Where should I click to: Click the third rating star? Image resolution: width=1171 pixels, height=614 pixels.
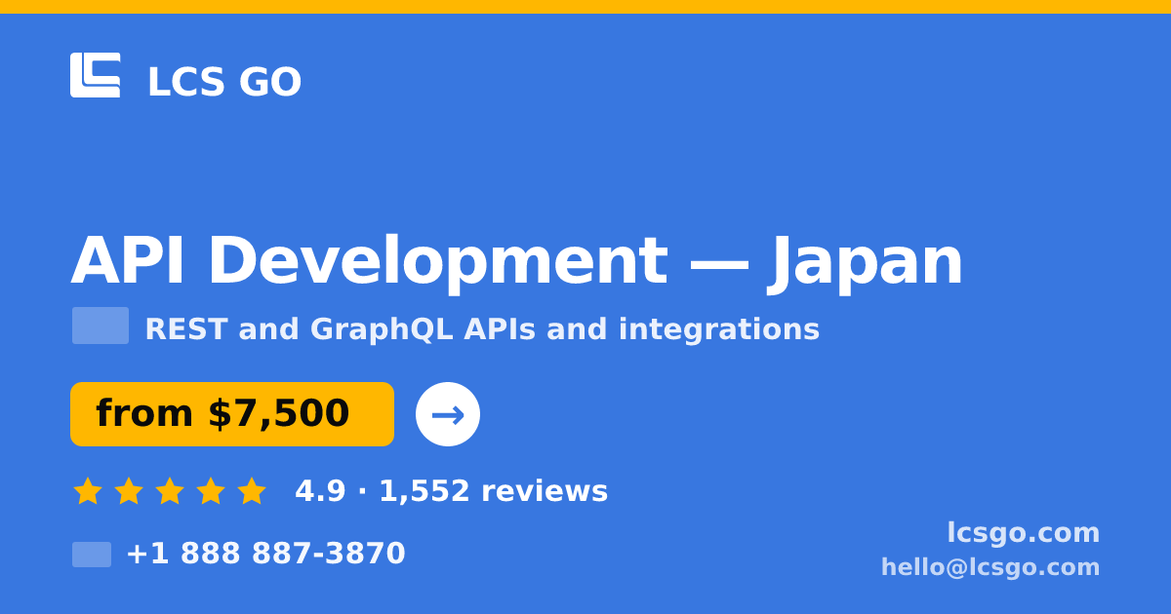(170, 490)
